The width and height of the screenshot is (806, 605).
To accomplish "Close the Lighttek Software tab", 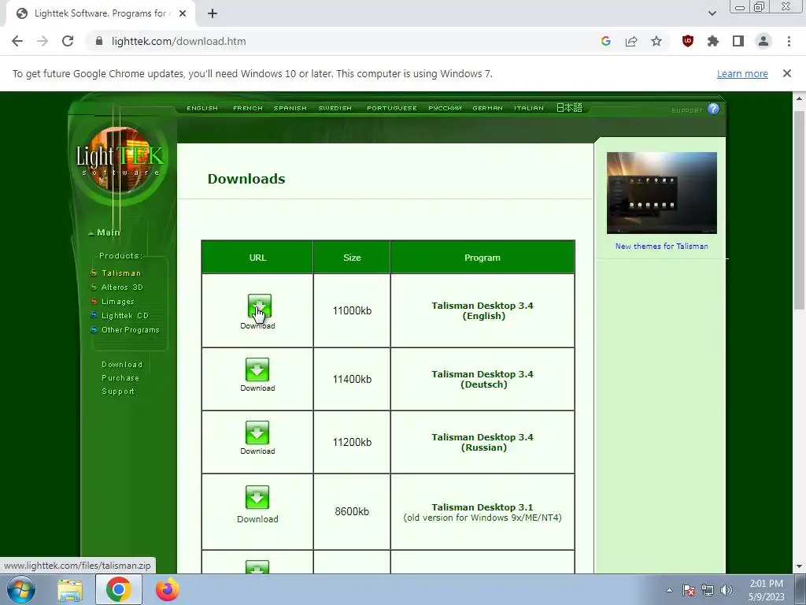I will pyautogui.click(x=183, y=13).
